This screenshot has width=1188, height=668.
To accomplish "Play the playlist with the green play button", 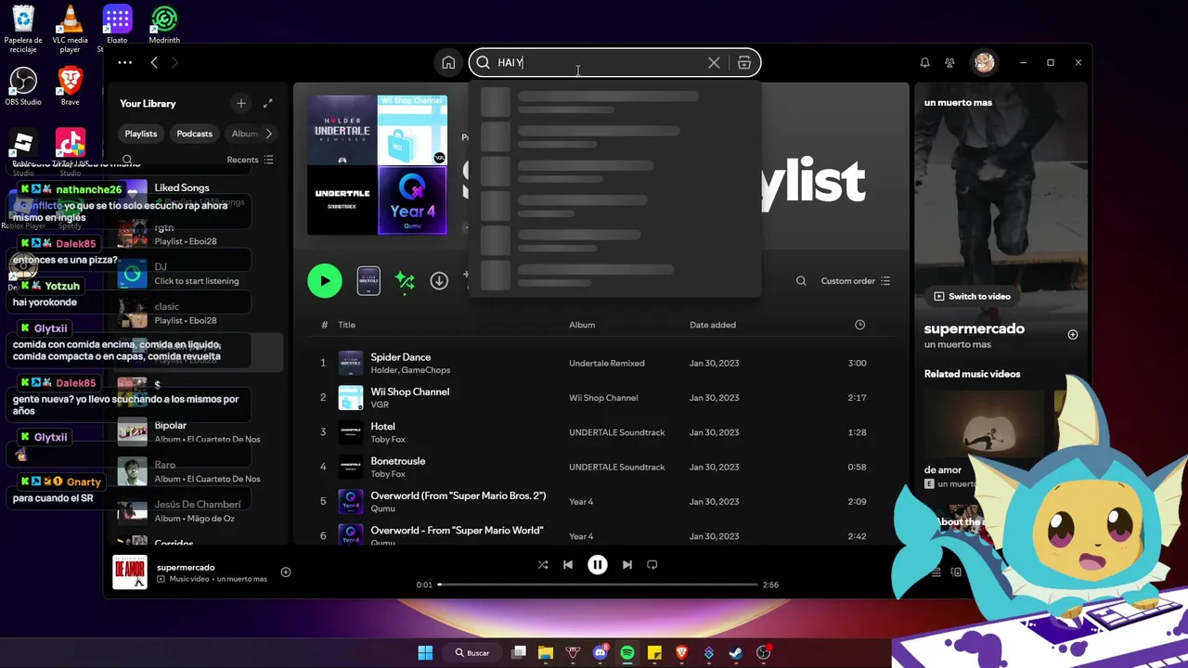I will coord(325,281).
